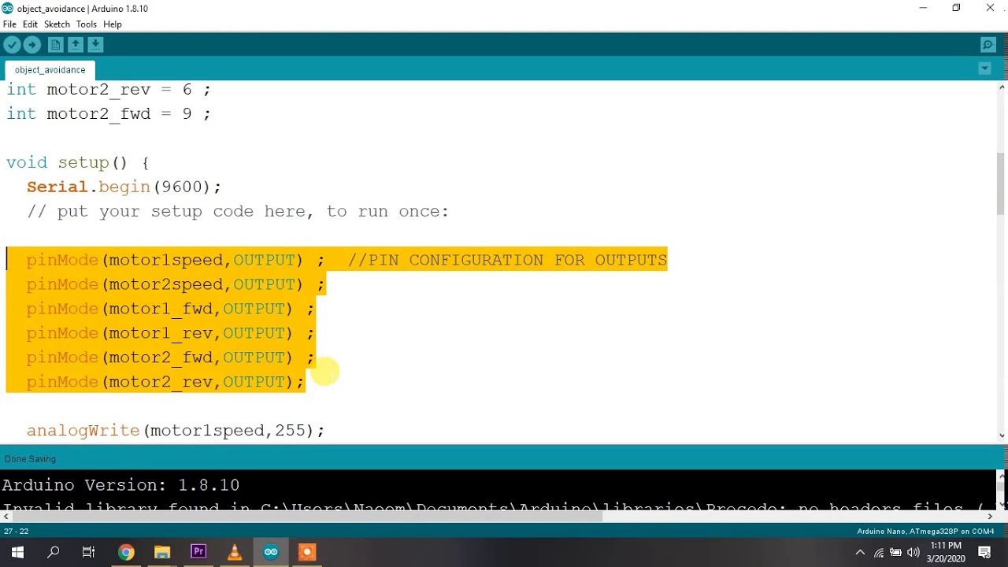1008x567 pixels.
Task: Click 'pinMode(motor2_rev,OUTPUT);' code line
Action: (x=165, y=382)
